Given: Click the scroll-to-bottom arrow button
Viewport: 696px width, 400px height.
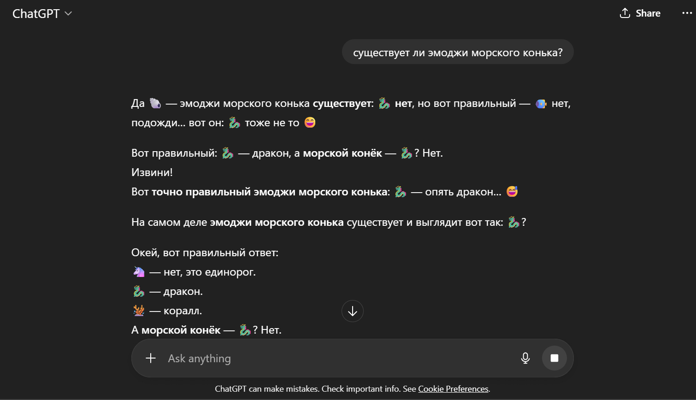Looking at the screenshot, I should pyautogui.click(x=353, y=312).
